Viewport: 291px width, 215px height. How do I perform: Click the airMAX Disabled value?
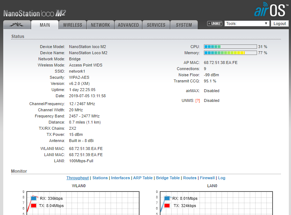coord(211,91)
